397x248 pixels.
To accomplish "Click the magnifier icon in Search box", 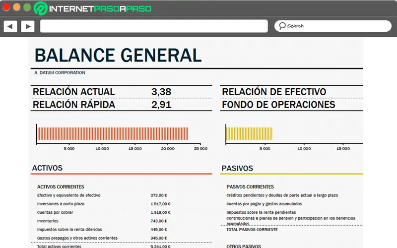I will 282,26.
